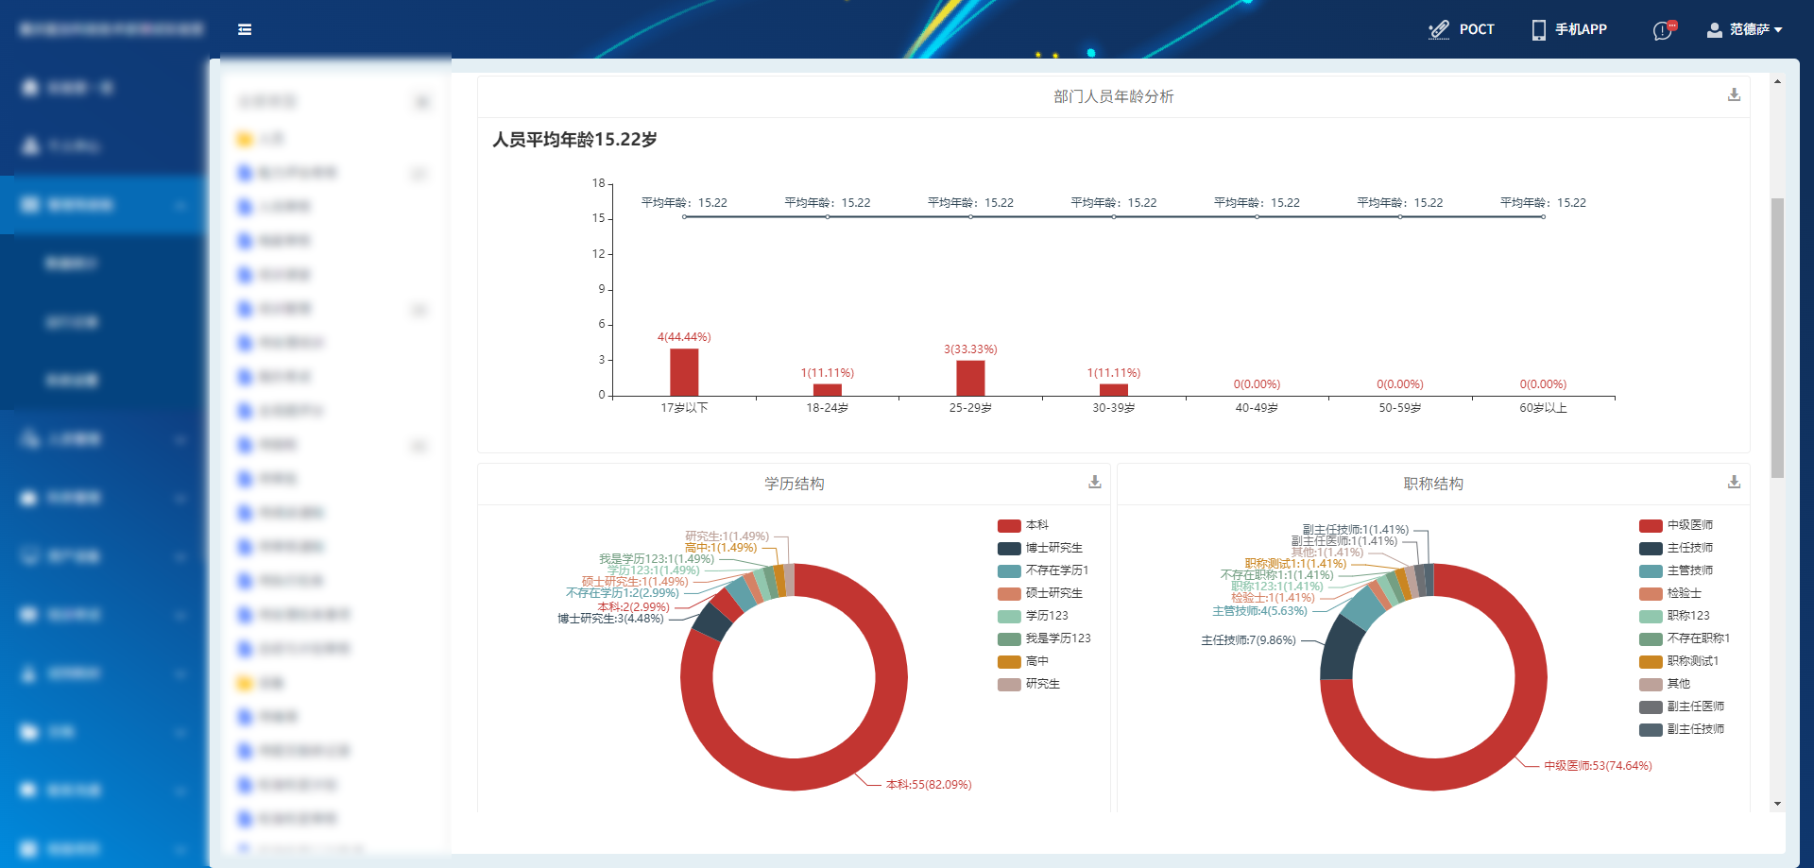Open the 范德萨 user dropdown

(x=1755, y=29)
